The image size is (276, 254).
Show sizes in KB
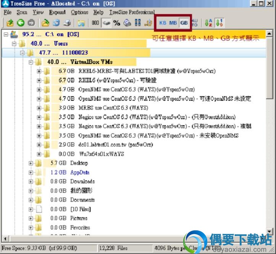[x=163, y=23]
